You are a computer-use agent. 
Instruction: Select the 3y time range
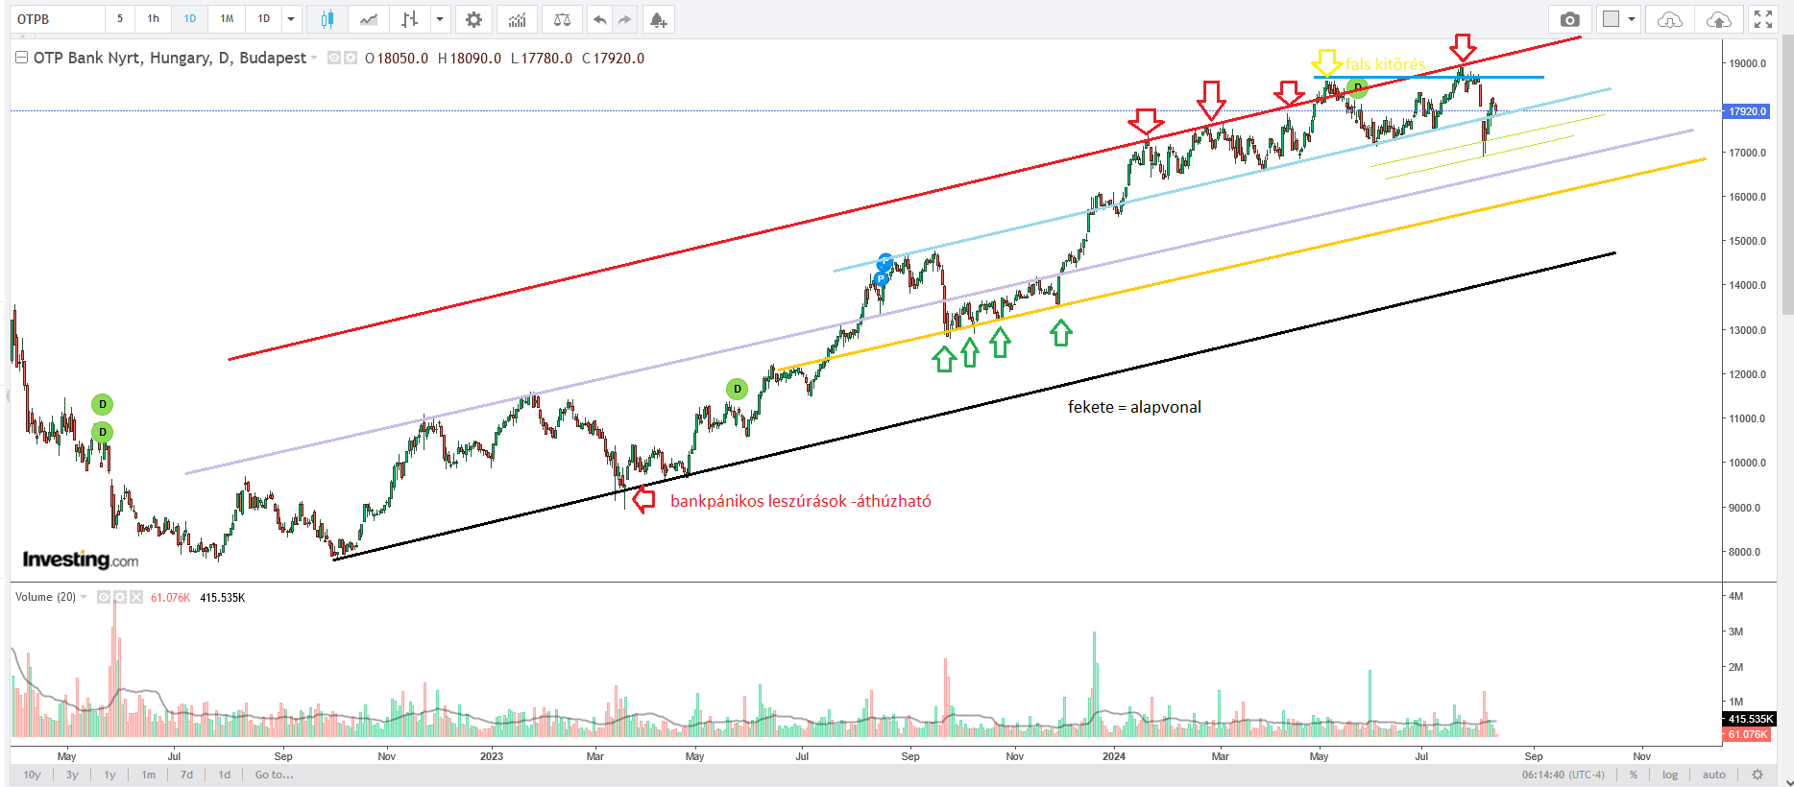tap(72, 775)
